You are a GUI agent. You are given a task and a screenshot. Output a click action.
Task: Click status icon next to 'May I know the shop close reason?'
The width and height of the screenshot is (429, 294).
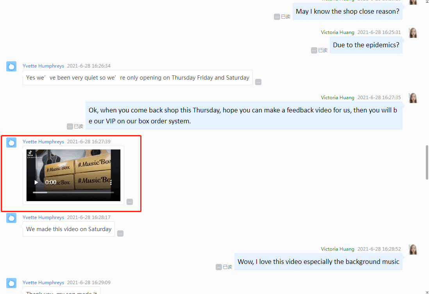277,17
